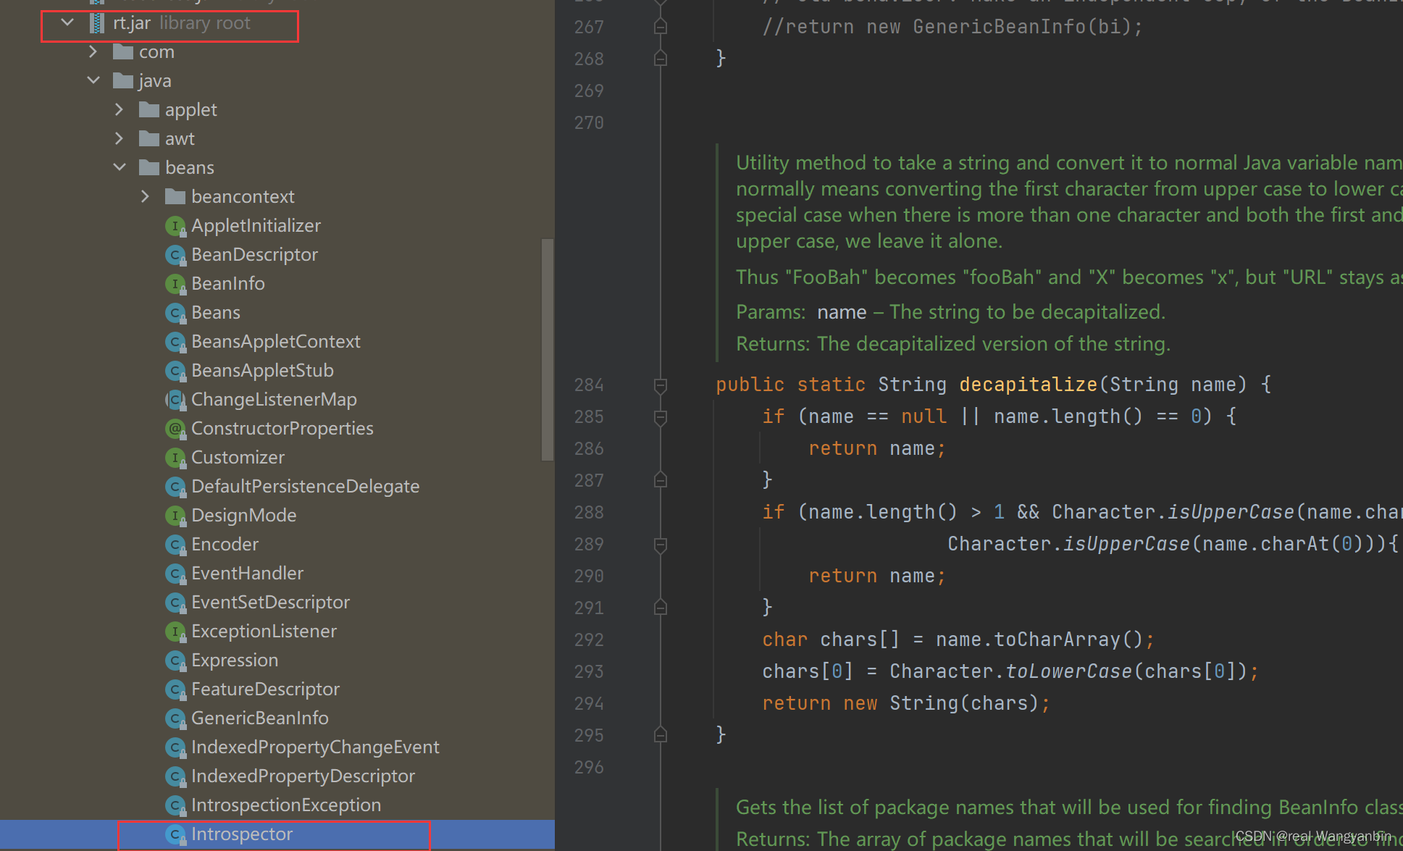Select GenericBeanInfo class in tree

(260, 718)
